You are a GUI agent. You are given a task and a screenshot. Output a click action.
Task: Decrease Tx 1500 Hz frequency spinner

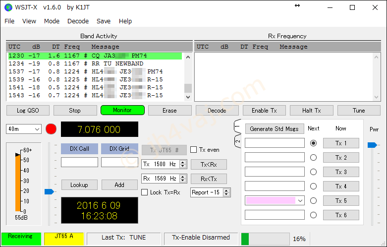(183, 166)
